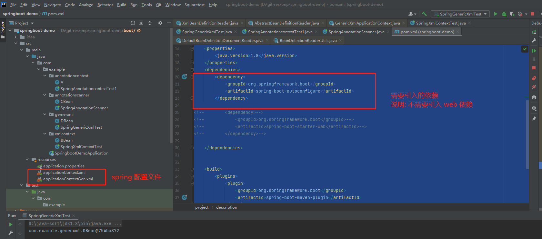The width and height of the screenshot is (542, 239).
Task: Collapse the gemerxml package
Action: click(x=45, y=114)
